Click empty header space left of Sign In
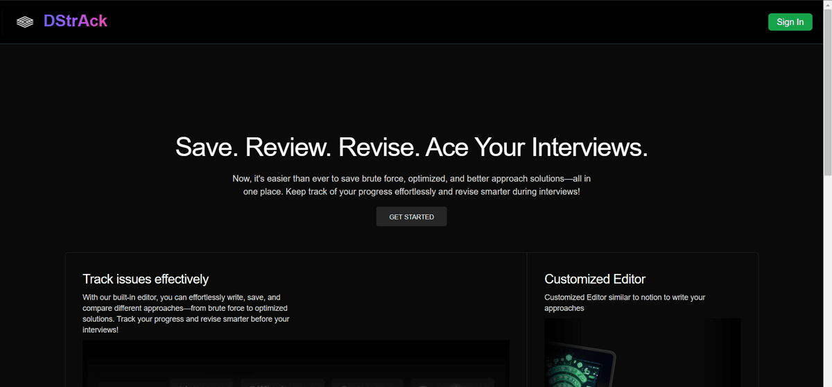 485,22
